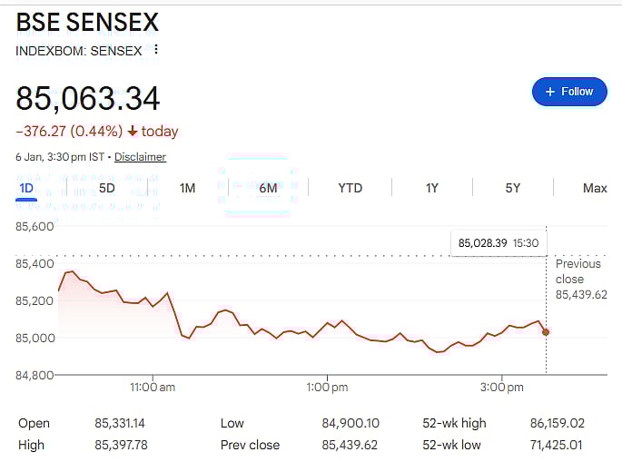This screenshot has height=462, width=622.
Task: Show the 1M chart range
Action: 187,188
